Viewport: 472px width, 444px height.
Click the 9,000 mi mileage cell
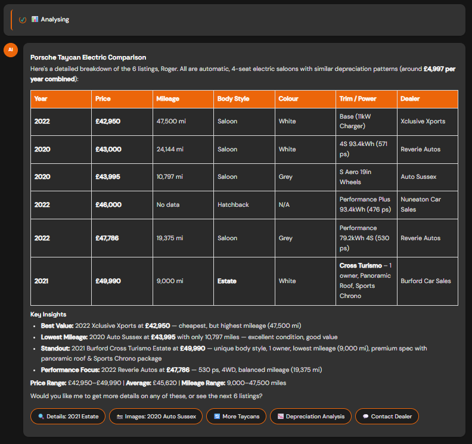[x=184, y=281]
